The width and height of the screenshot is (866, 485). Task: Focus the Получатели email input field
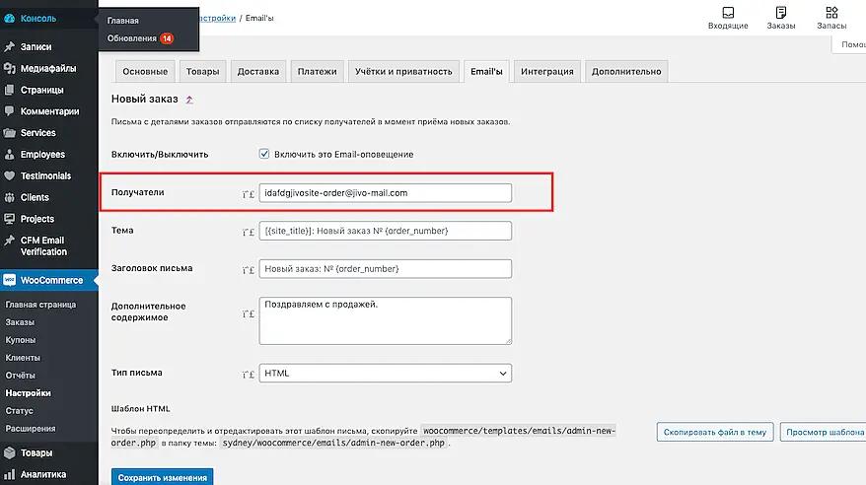coord(386,193)
